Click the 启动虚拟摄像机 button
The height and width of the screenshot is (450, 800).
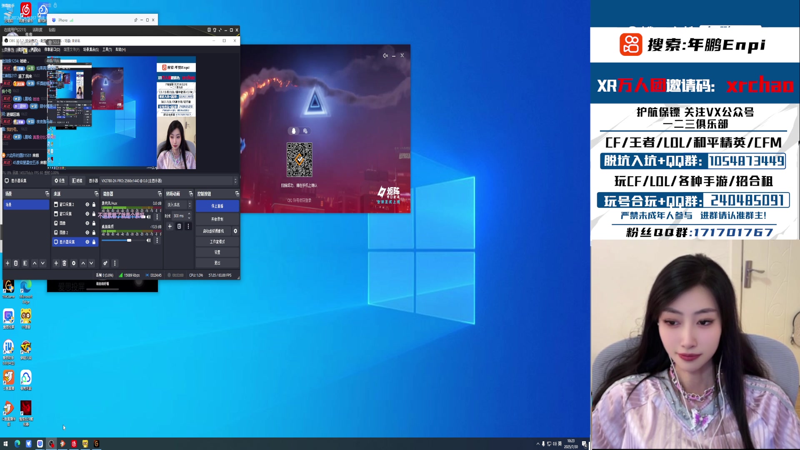pyautogui.click(x=213, y=231)
